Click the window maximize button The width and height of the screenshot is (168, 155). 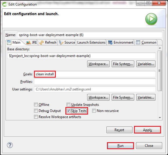(x=148, y=3)
